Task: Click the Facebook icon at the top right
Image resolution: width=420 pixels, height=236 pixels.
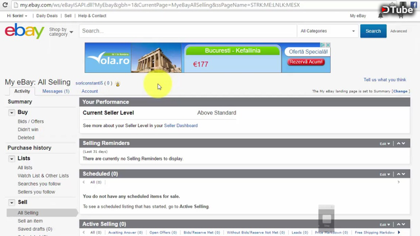Action: [x=414, y=5]
